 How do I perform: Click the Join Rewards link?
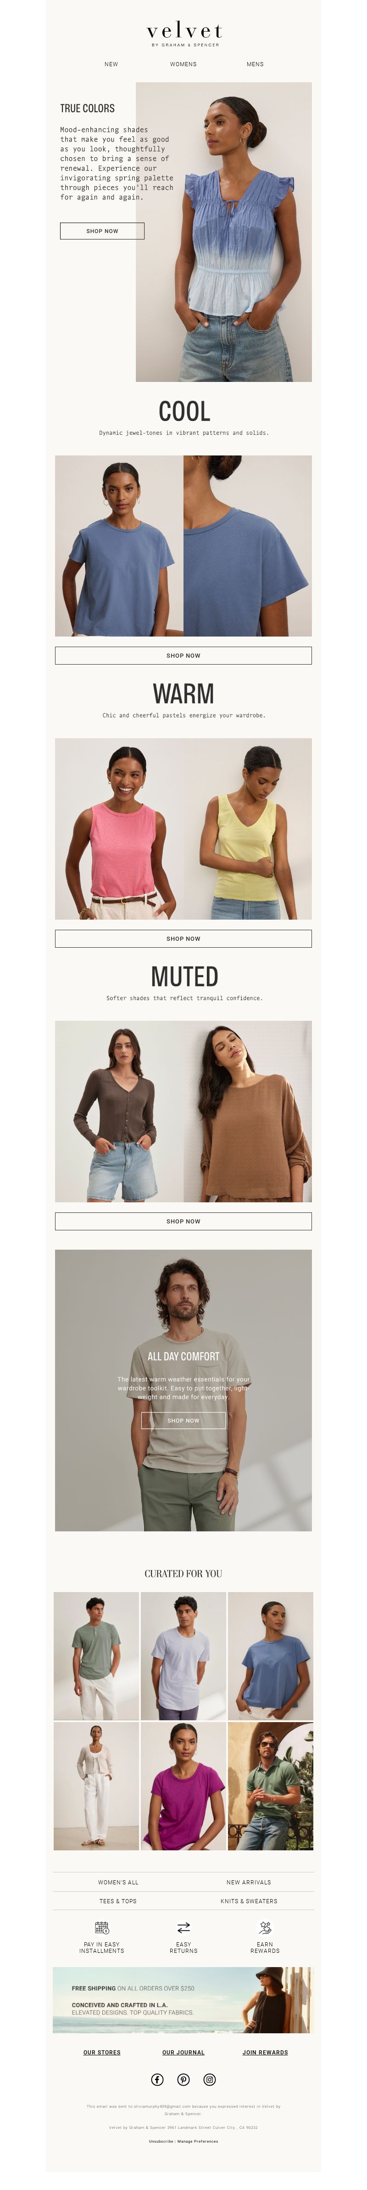(x=265, y=2052)
